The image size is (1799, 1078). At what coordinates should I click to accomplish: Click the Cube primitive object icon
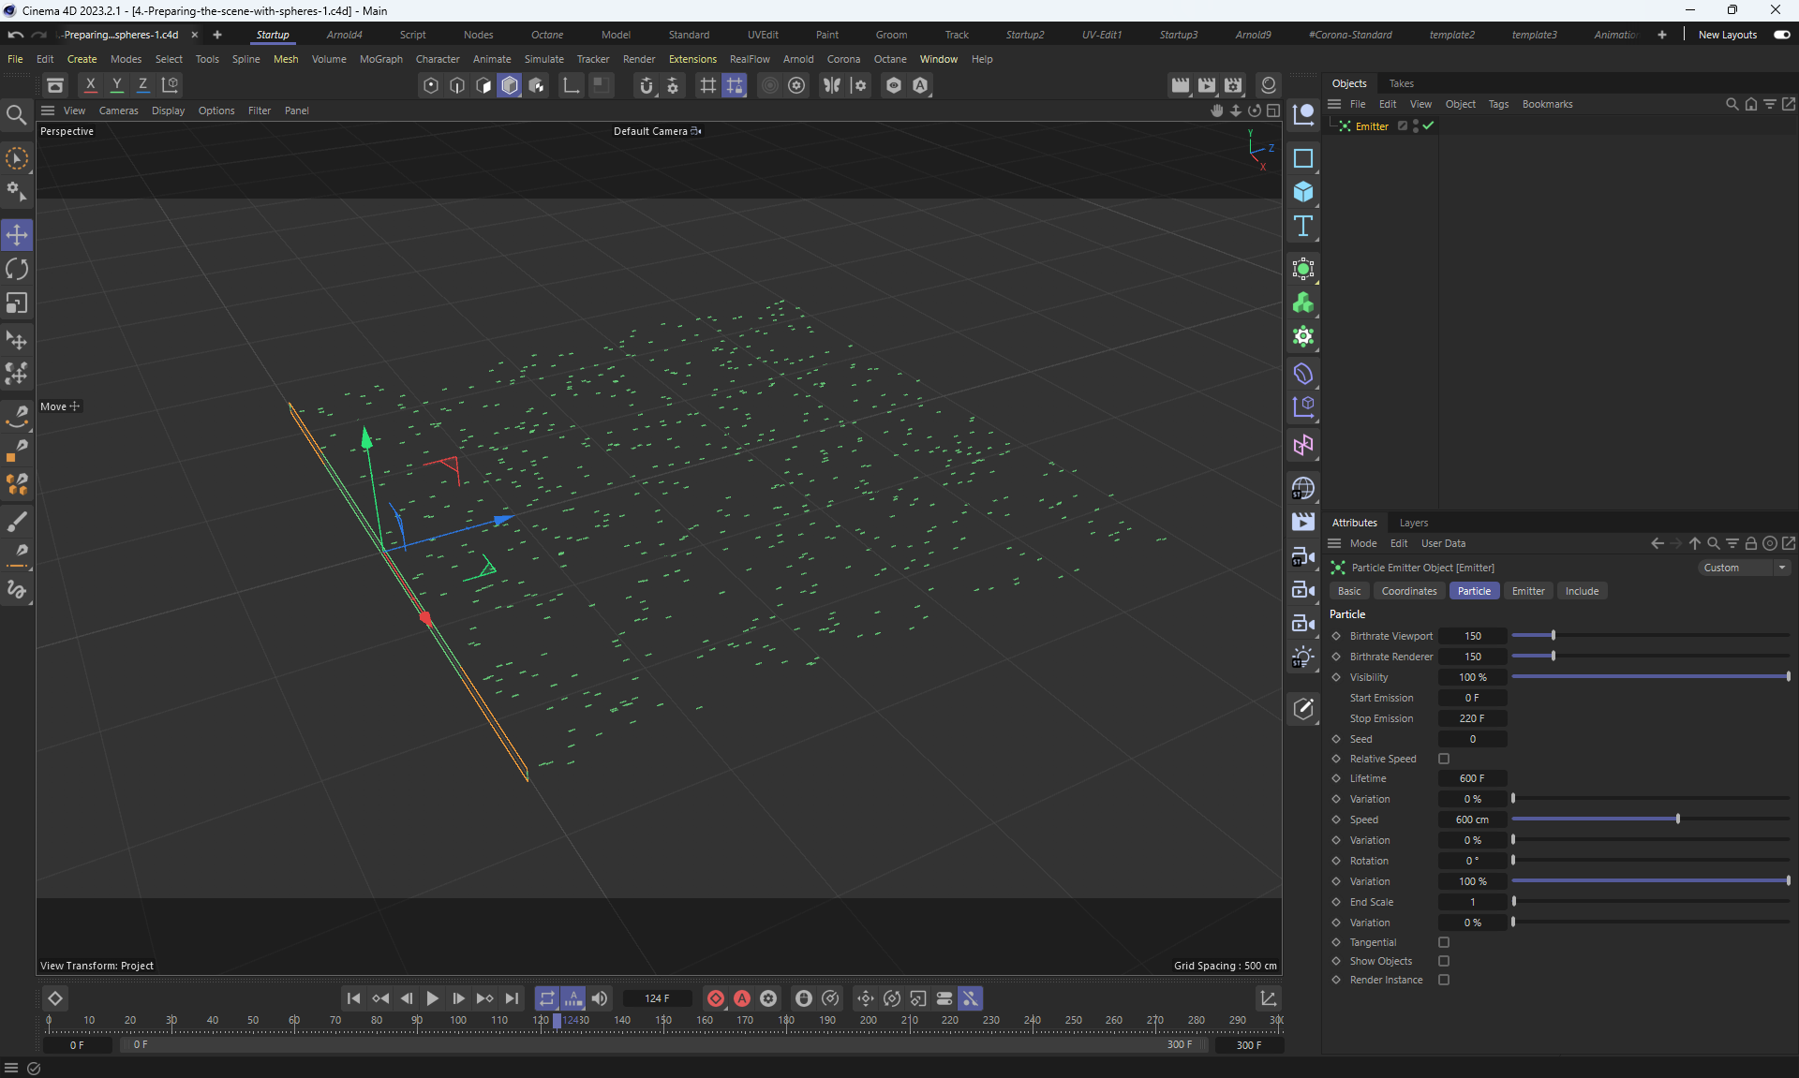(1302, 192)
